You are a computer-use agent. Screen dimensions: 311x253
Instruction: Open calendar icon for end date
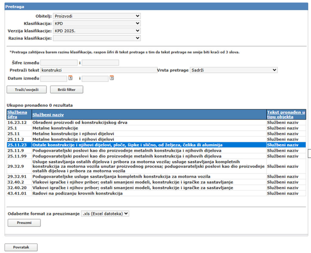click(x=112, y=78)
